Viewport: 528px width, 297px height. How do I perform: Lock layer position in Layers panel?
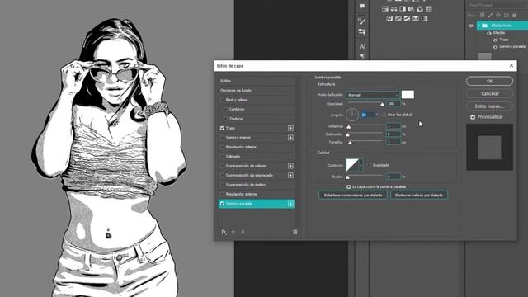(498, 15)
